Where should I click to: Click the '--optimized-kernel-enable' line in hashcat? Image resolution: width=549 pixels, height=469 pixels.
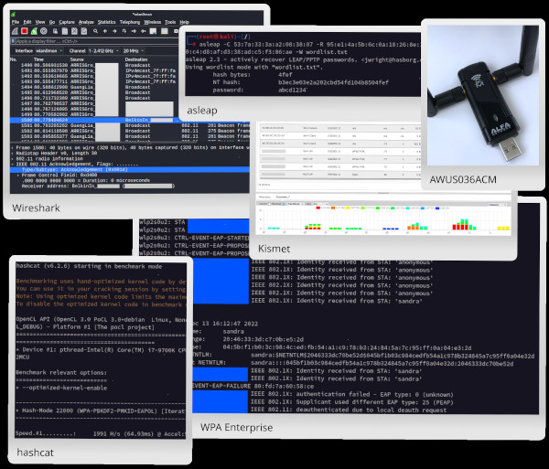pyautogui.click(x=61, y=388)
